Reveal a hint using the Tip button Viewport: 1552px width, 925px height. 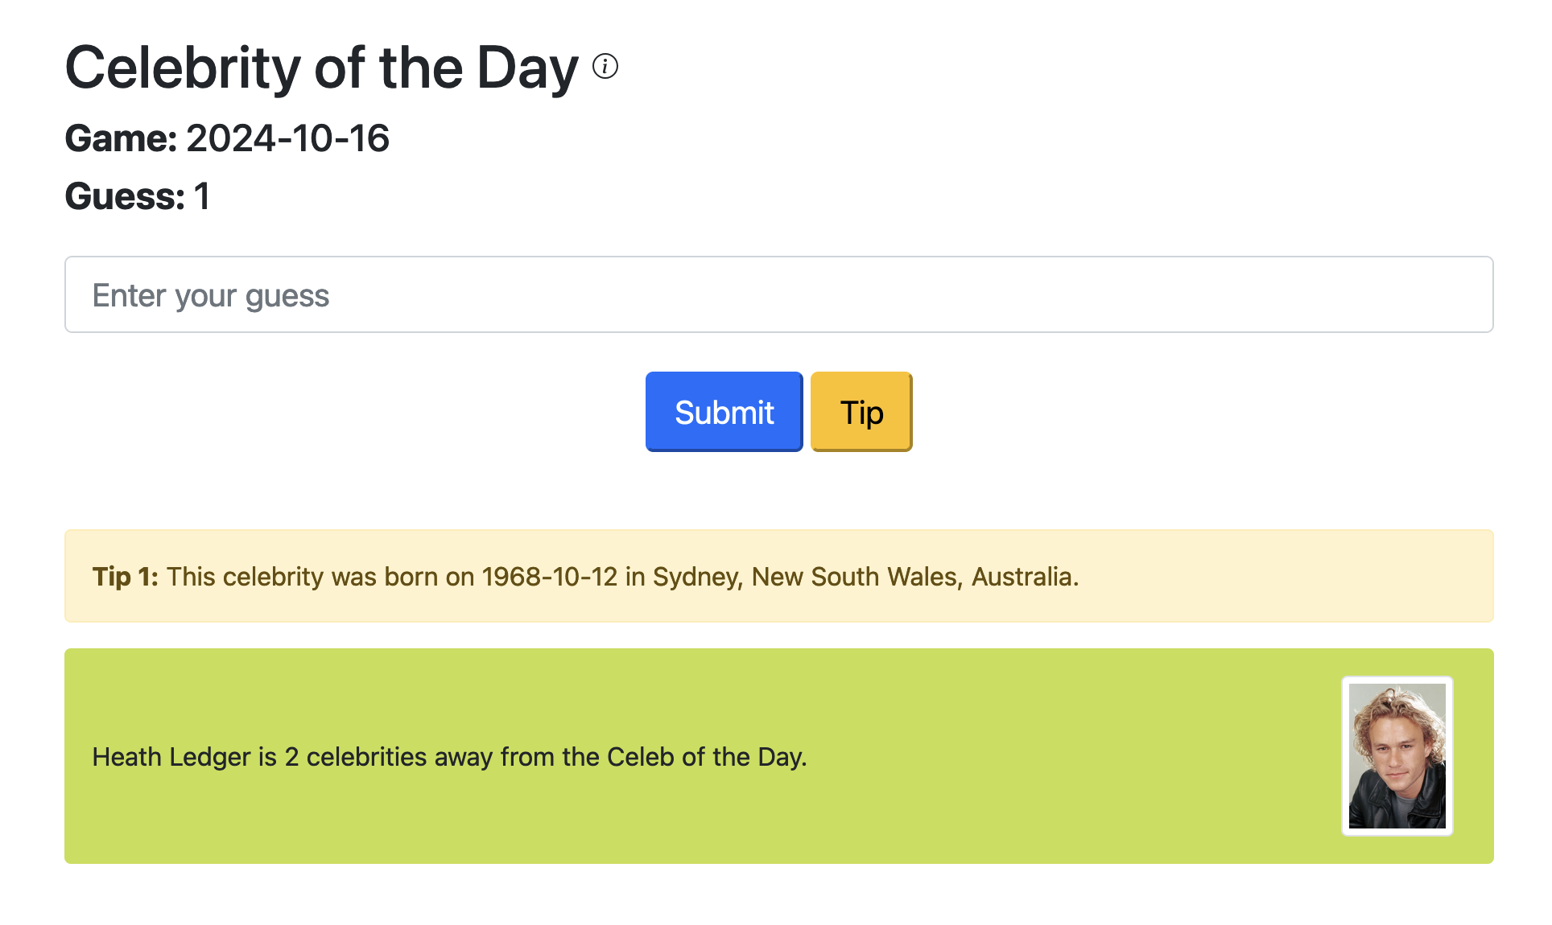tap(861, 411)
